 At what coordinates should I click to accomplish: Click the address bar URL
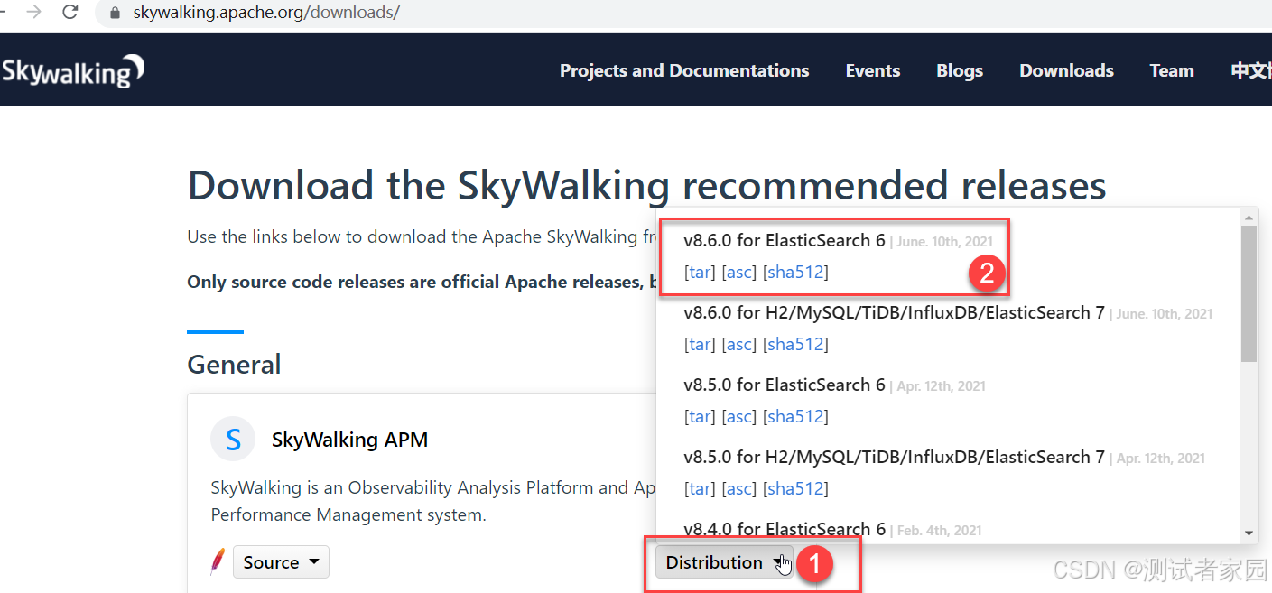coord(266,13)
